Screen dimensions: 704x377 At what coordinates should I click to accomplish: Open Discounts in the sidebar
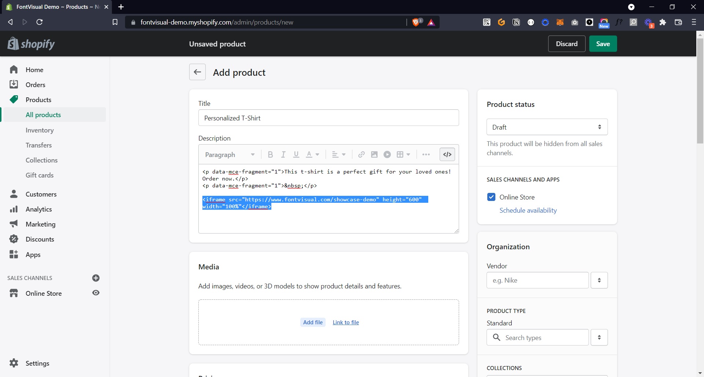coord(40,239)
